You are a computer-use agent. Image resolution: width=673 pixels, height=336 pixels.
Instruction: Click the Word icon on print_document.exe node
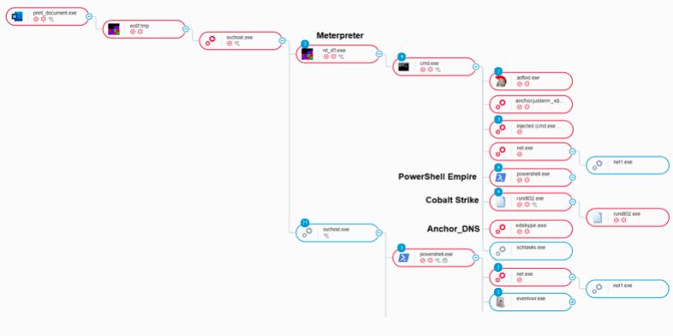17,16
